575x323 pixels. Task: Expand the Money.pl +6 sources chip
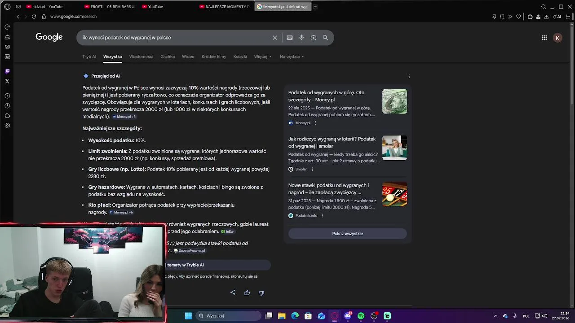(121, 213)
